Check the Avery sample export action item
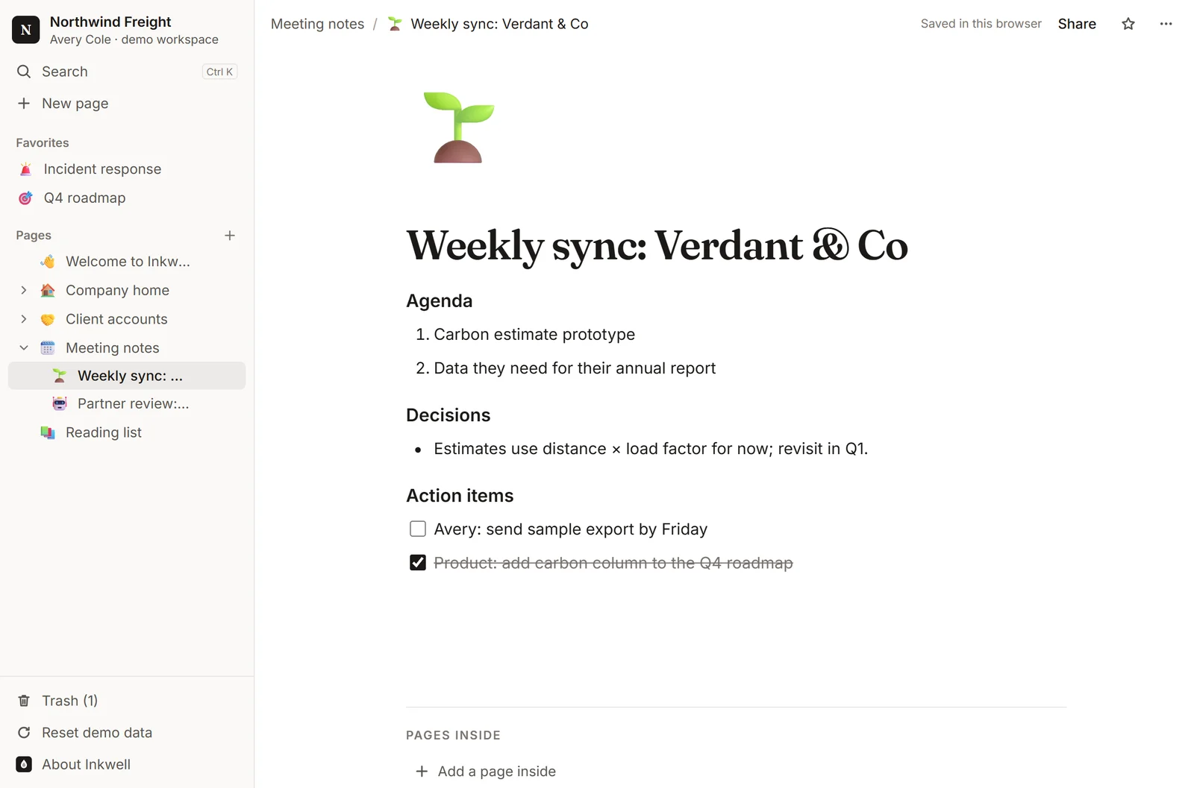This screenshot has height=788, width=1194. pos(418,529)
